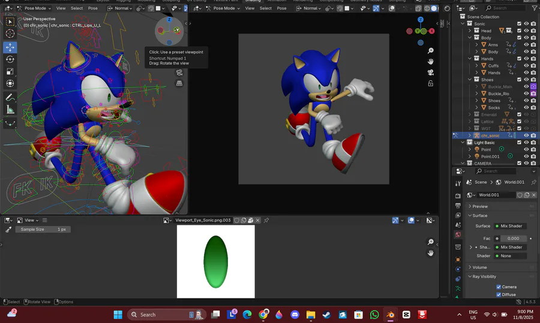Screen dimensions: 540x323
Task: Collapse the Shoes collection in the outliner
Action: coord(469,80)
